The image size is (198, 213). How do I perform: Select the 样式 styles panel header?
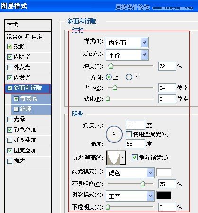(x=28, y=25)
